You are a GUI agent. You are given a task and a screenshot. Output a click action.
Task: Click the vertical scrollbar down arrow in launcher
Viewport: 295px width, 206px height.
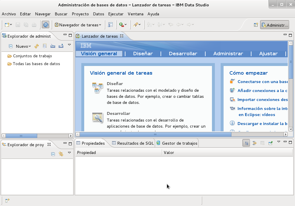click(291, 129)
